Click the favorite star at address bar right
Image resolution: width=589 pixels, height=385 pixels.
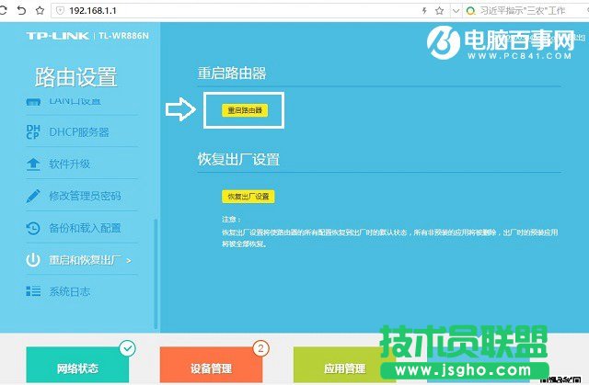pos(439,10)
